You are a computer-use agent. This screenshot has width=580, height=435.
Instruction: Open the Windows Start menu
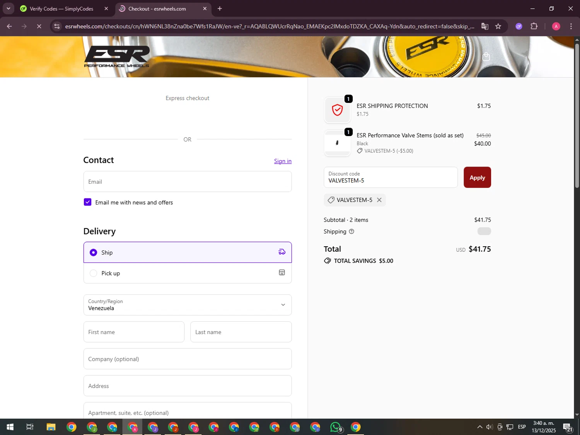(x=10, y=427)
